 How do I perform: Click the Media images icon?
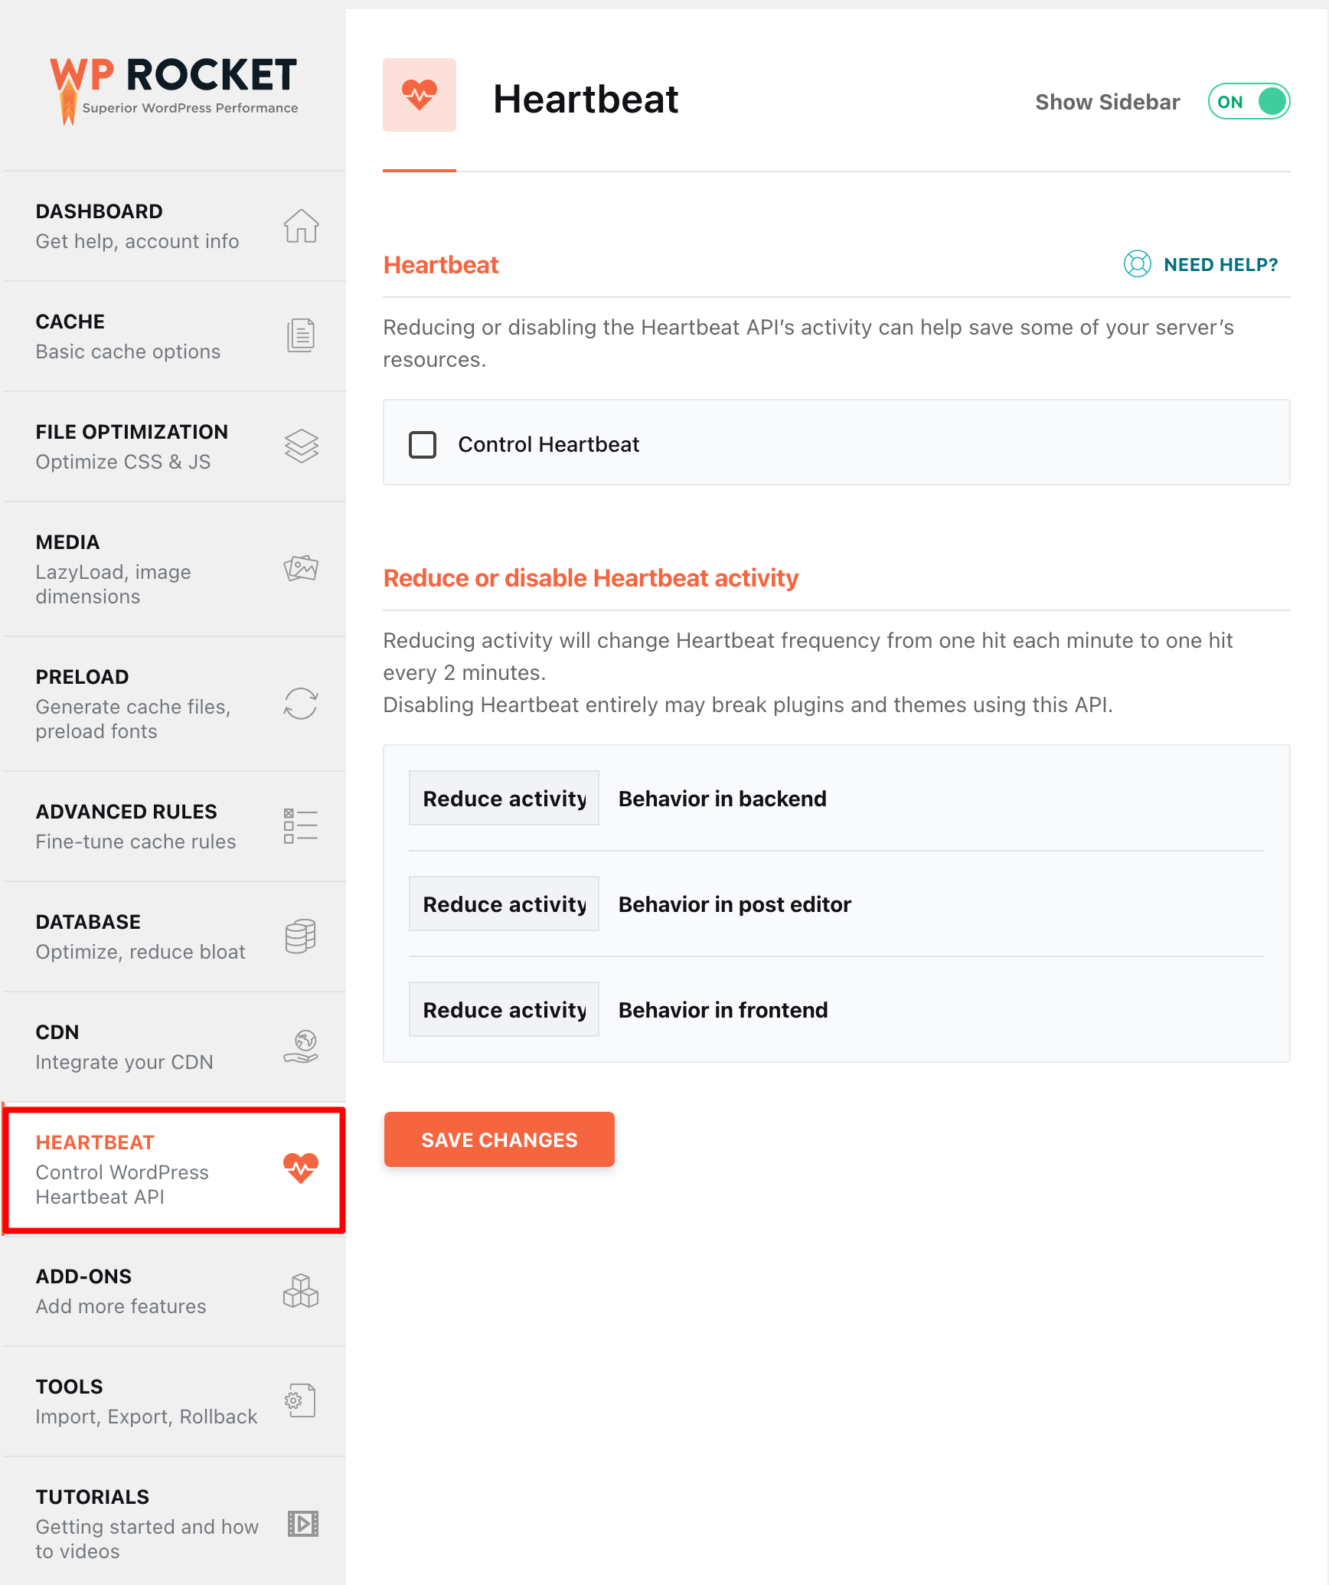click(x=301, y=568)
